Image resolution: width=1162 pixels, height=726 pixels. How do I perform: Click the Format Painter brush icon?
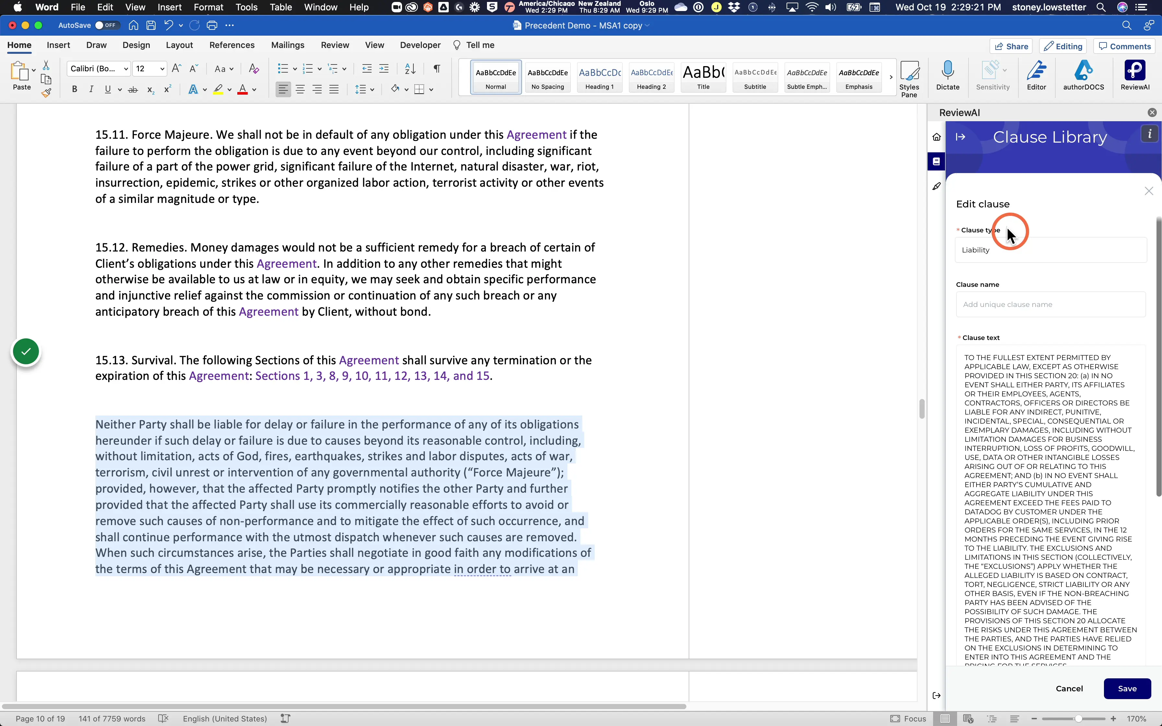pos(46,93)
